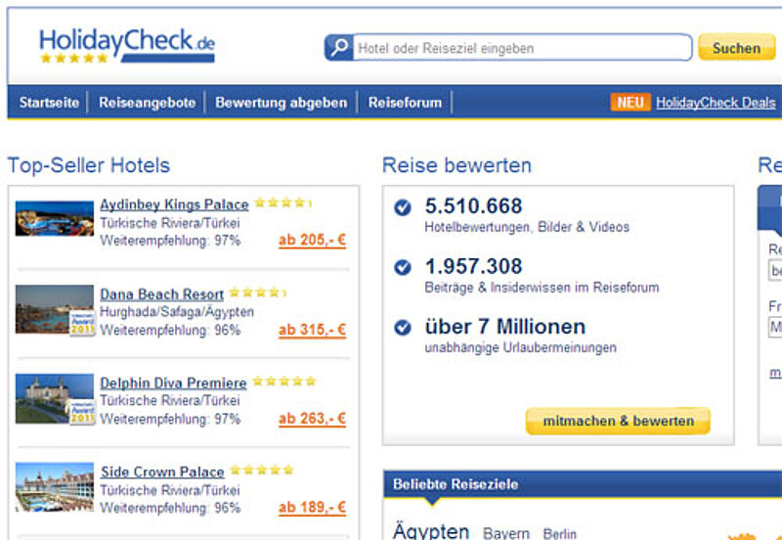Focus the hotel or destination search field
This screenshot has width=782, height=540.
[x=522, y=48]
